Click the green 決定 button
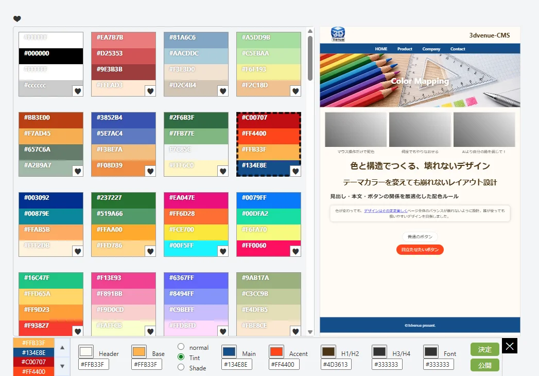 [484, 349]
